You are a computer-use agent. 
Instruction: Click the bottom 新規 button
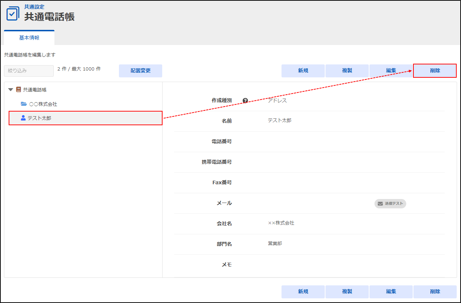click(x=303, y=292)
